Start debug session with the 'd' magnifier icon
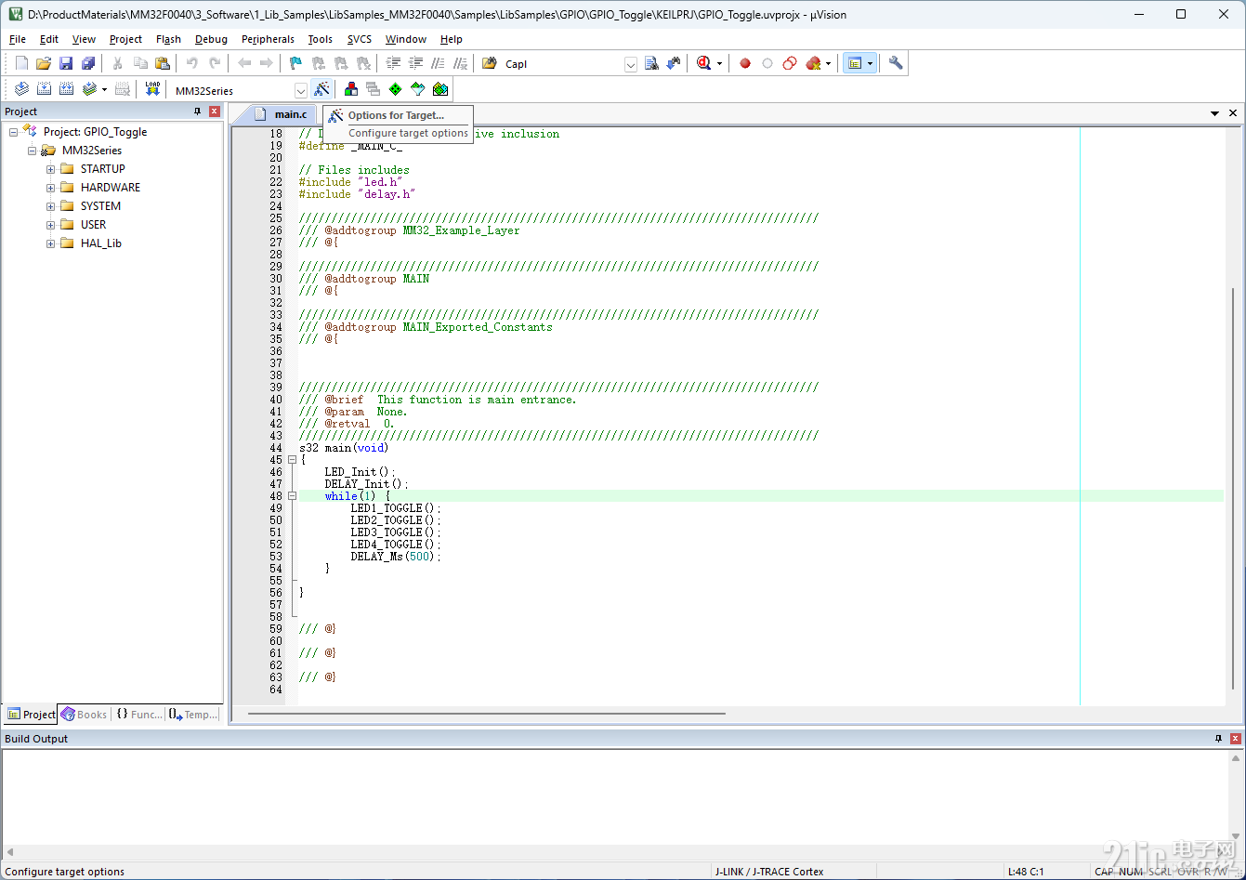This screenshot has width=1246, height=880. [x=703, y=63]
